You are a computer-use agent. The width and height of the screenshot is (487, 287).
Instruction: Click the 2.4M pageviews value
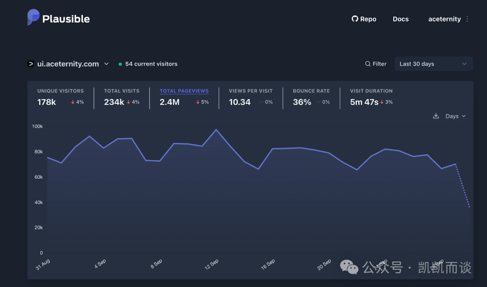click(x=170, y=102)
